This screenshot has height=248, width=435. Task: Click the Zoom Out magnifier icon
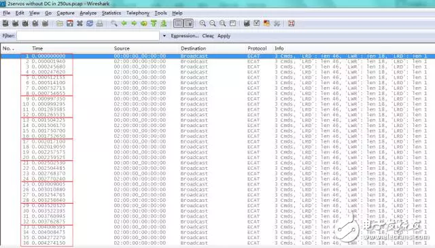coord(213,24)
